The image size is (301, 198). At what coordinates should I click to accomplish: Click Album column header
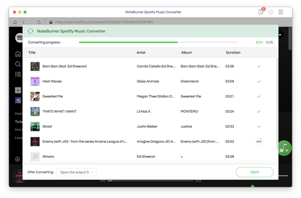coord(187,53)
